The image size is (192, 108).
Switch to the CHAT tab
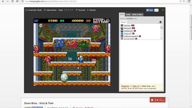122,14
